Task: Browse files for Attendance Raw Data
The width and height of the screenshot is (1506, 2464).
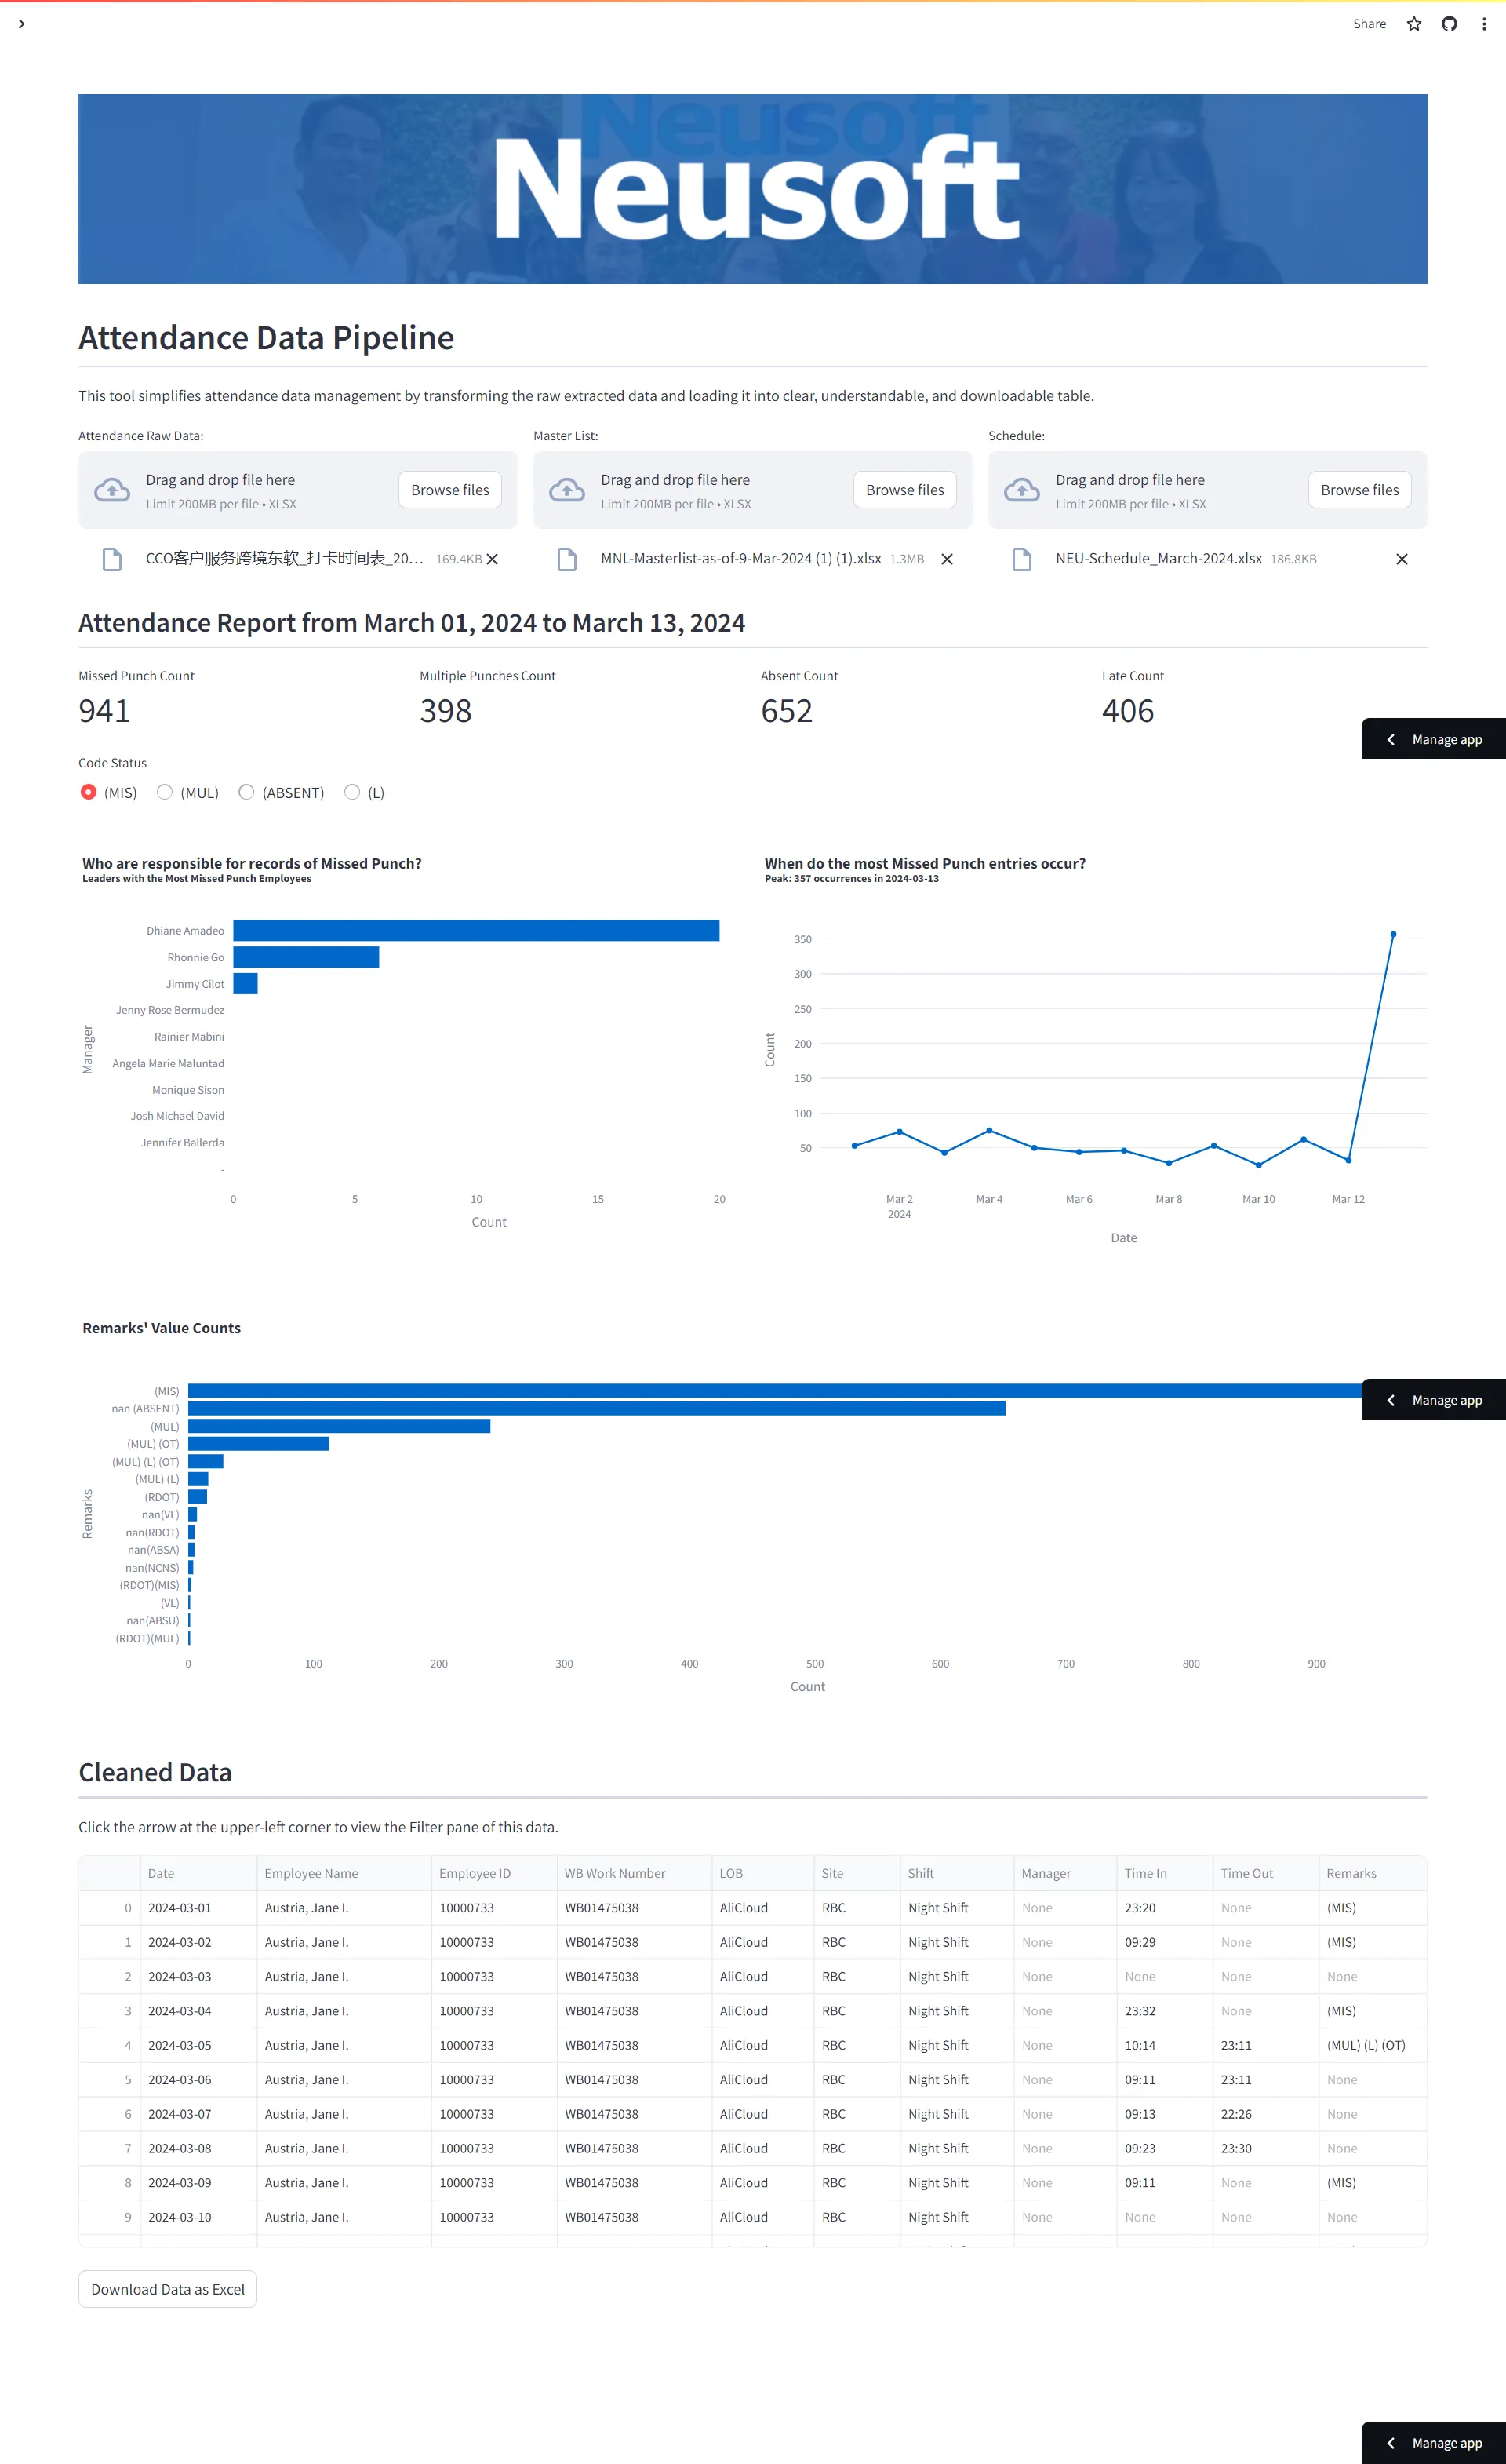Action: click(449, 490)
